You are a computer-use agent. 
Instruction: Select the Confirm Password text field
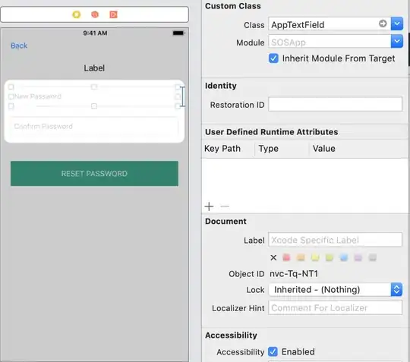coord(94,127)
